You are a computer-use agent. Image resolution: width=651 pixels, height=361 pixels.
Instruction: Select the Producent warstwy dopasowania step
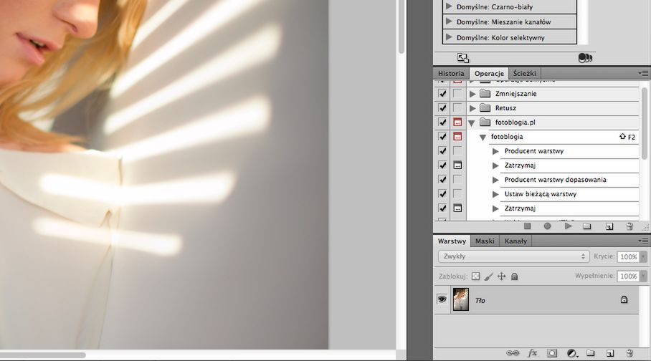(555, 180)
